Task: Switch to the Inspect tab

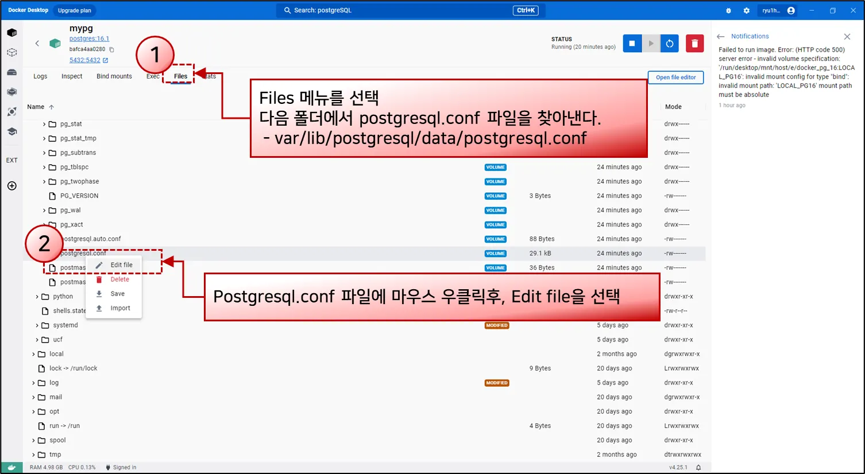Action: click(x=72, y=76)
